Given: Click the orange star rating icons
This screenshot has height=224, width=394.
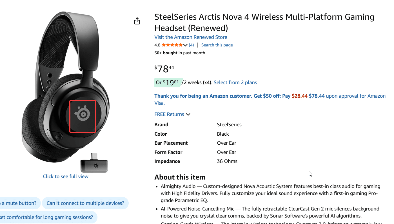Looking at the screenshot, I should (172, 45).
